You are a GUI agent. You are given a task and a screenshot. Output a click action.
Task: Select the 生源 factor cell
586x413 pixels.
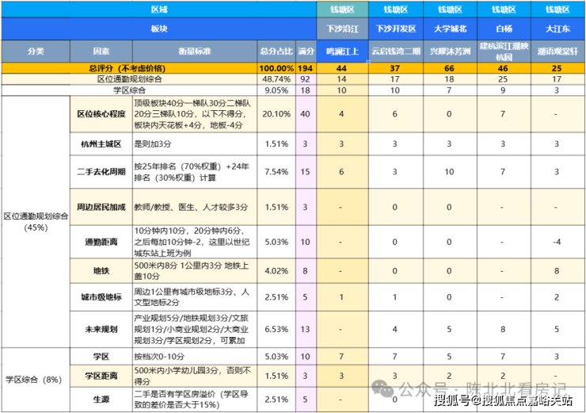[x=101, y=400]
